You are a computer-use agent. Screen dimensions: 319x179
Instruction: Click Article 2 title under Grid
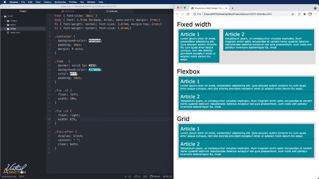(x=189, y=144)
